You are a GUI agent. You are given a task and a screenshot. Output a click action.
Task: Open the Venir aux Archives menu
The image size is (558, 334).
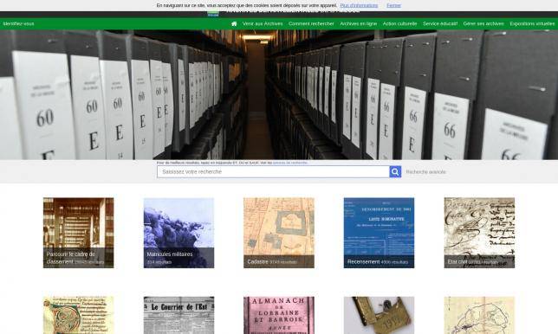point(263,24)
